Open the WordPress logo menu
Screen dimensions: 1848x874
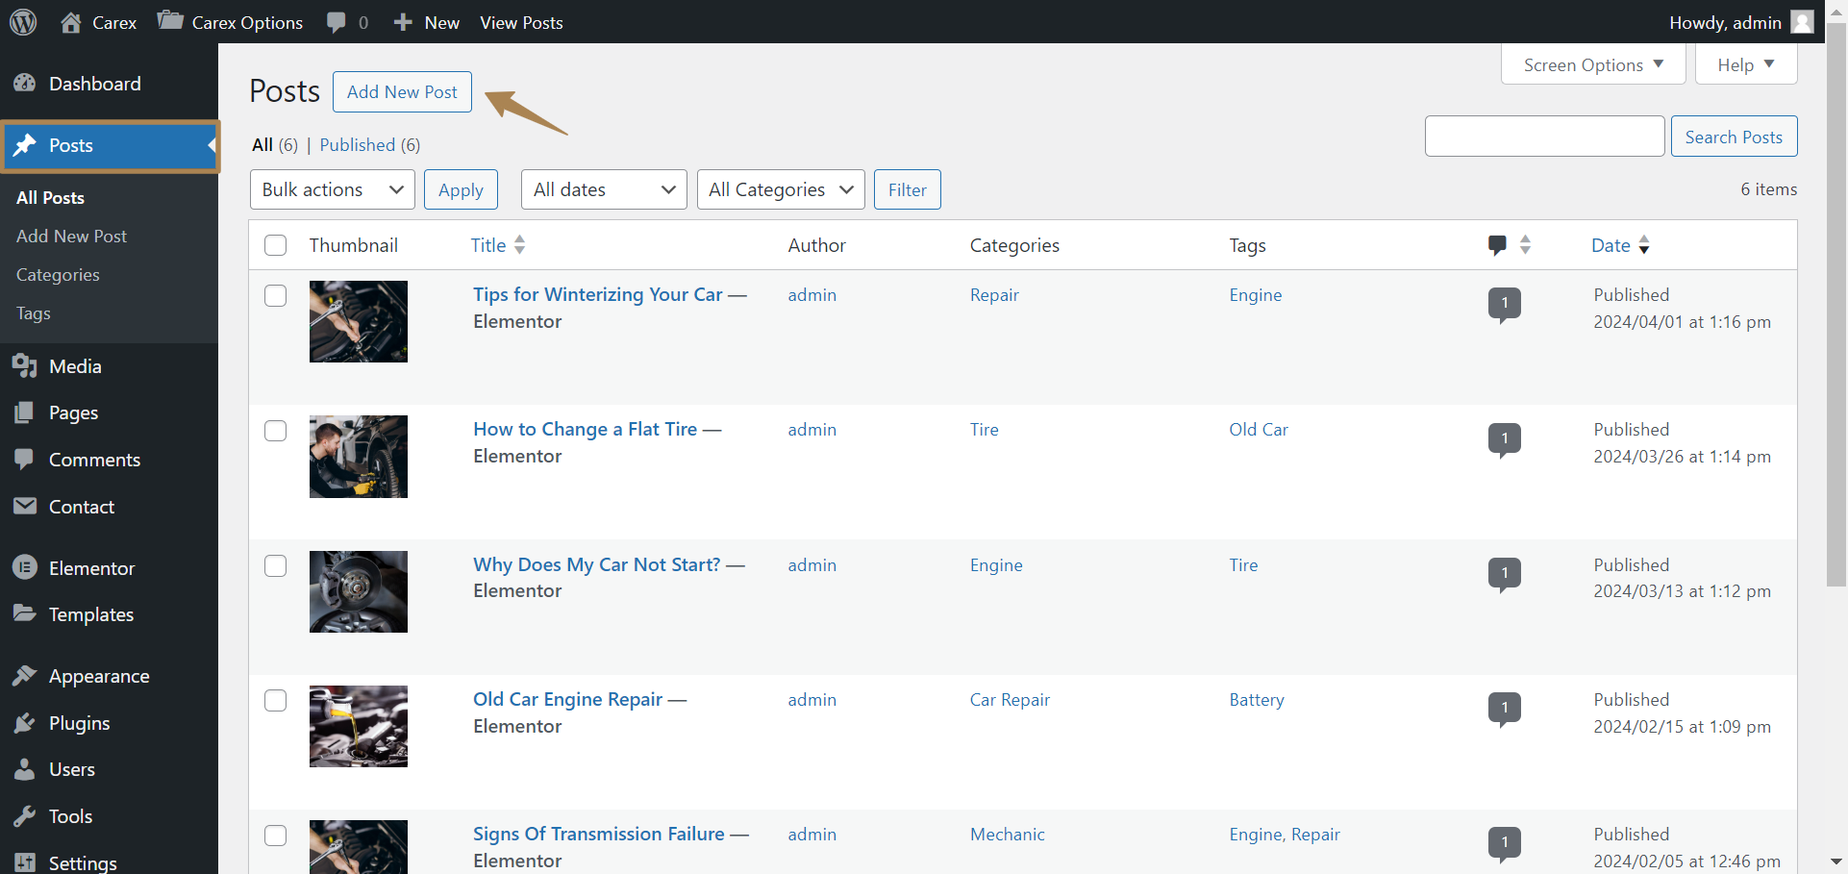tap(23, 21)
